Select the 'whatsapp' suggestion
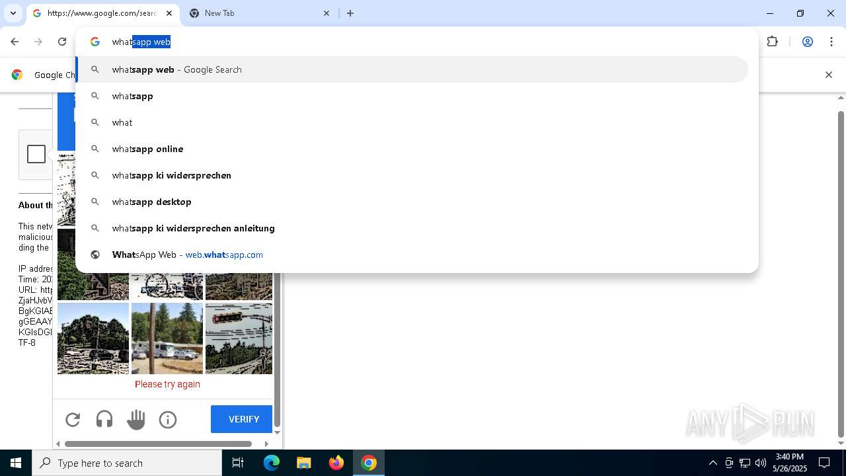The height and width of the screenshot is (476, 846). (x=412, y=96)
